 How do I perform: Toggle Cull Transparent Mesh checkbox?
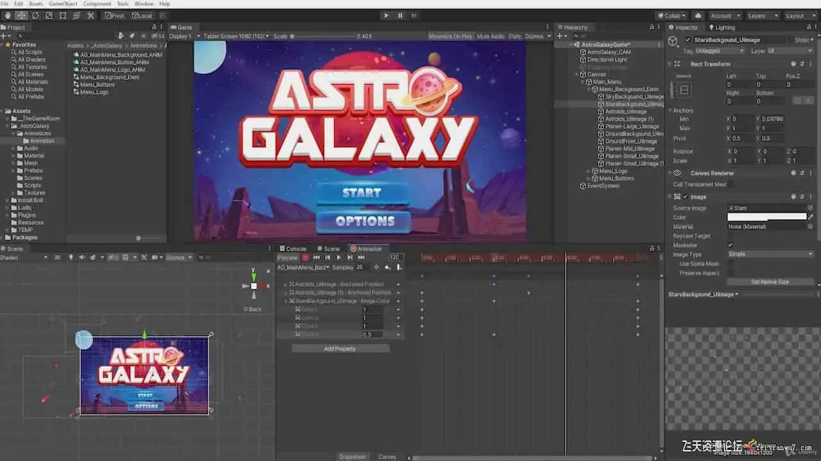pos(731,184)
